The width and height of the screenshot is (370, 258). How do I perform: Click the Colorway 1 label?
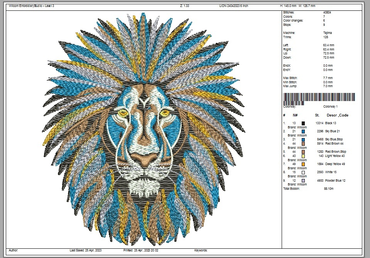coord(330,106)
